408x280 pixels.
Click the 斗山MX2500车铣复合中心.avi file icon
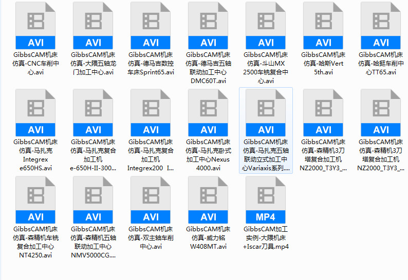pyautogui.click(x=266, y=26)
